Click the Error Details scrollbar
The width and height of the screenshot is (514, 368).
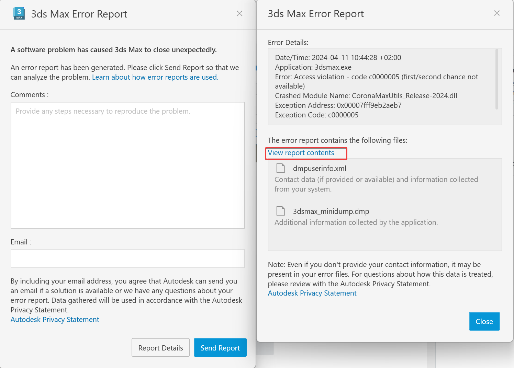point(496,80)
